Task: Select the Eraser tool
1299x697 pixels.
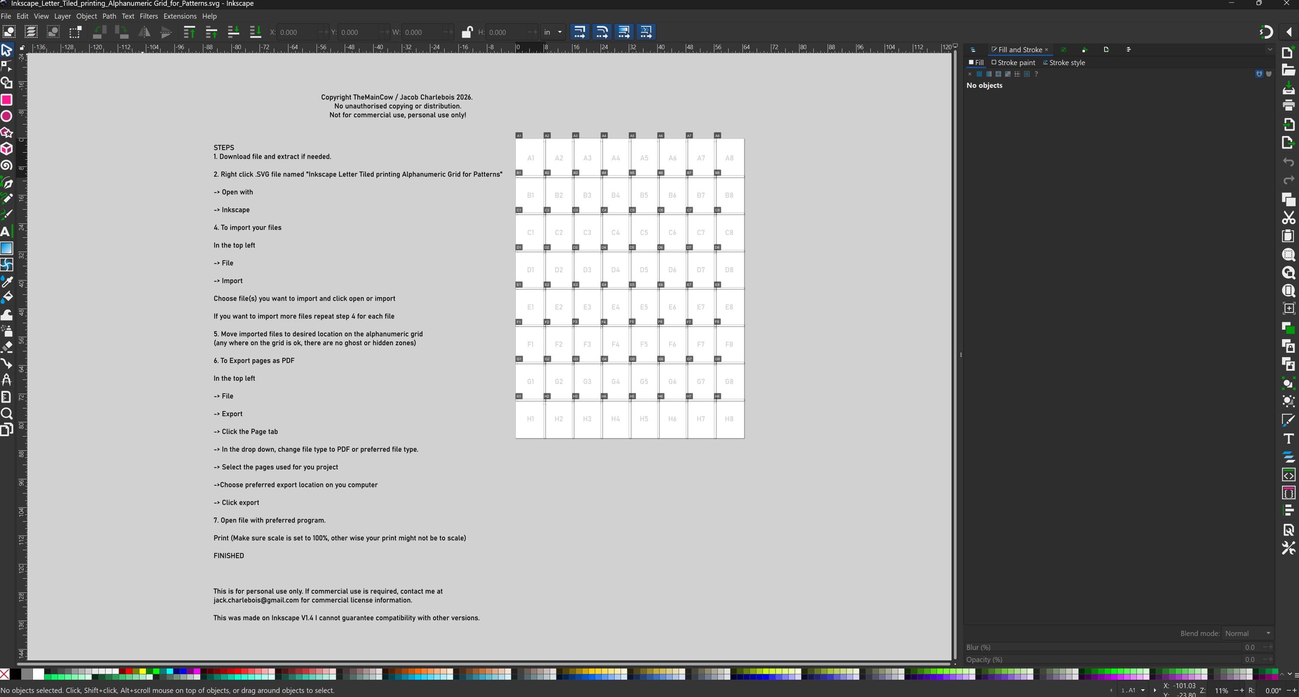Action: pos(6,347)
